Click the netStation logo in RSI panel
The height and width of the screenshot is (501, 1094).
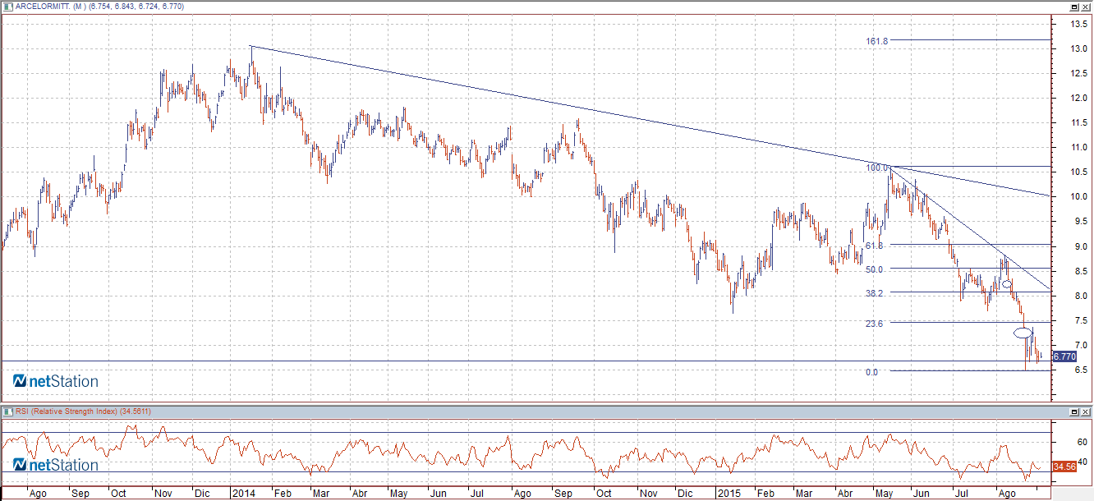(55, 465)
